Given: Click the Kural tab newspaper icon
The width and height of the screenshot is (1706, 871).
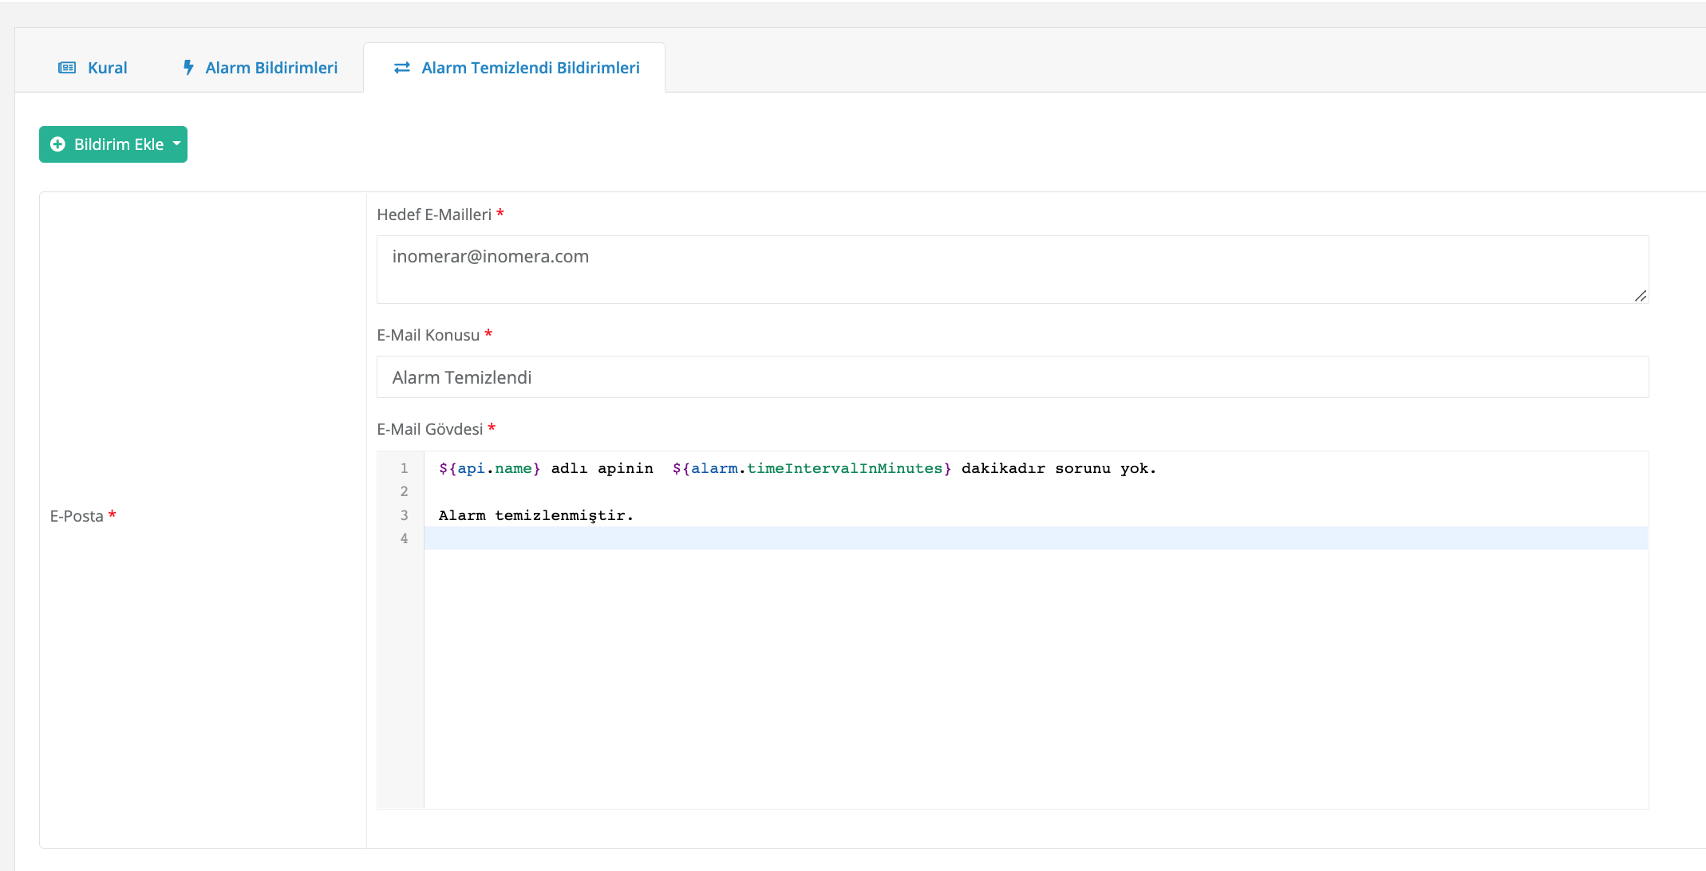Looking at the screenshot, I should (67, 68).
